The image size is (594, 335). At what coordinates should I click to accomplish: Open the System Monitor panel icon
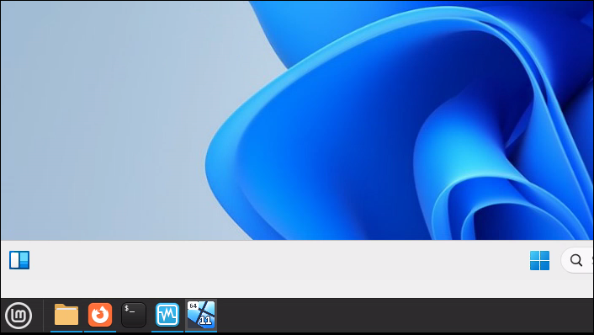(167, 315)
